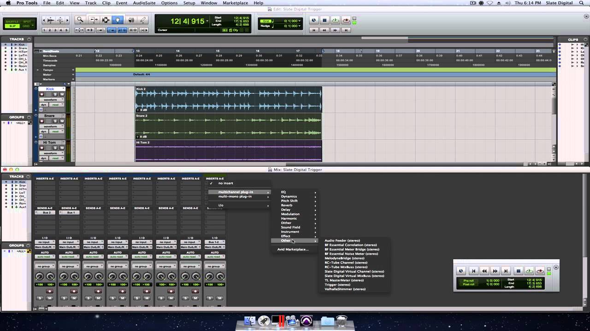Click the Bus 1 send button

[x=71, y=213]
